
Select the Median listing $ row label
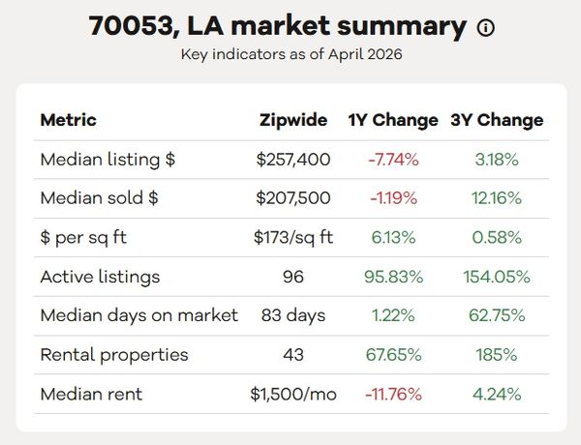(107, 160)
